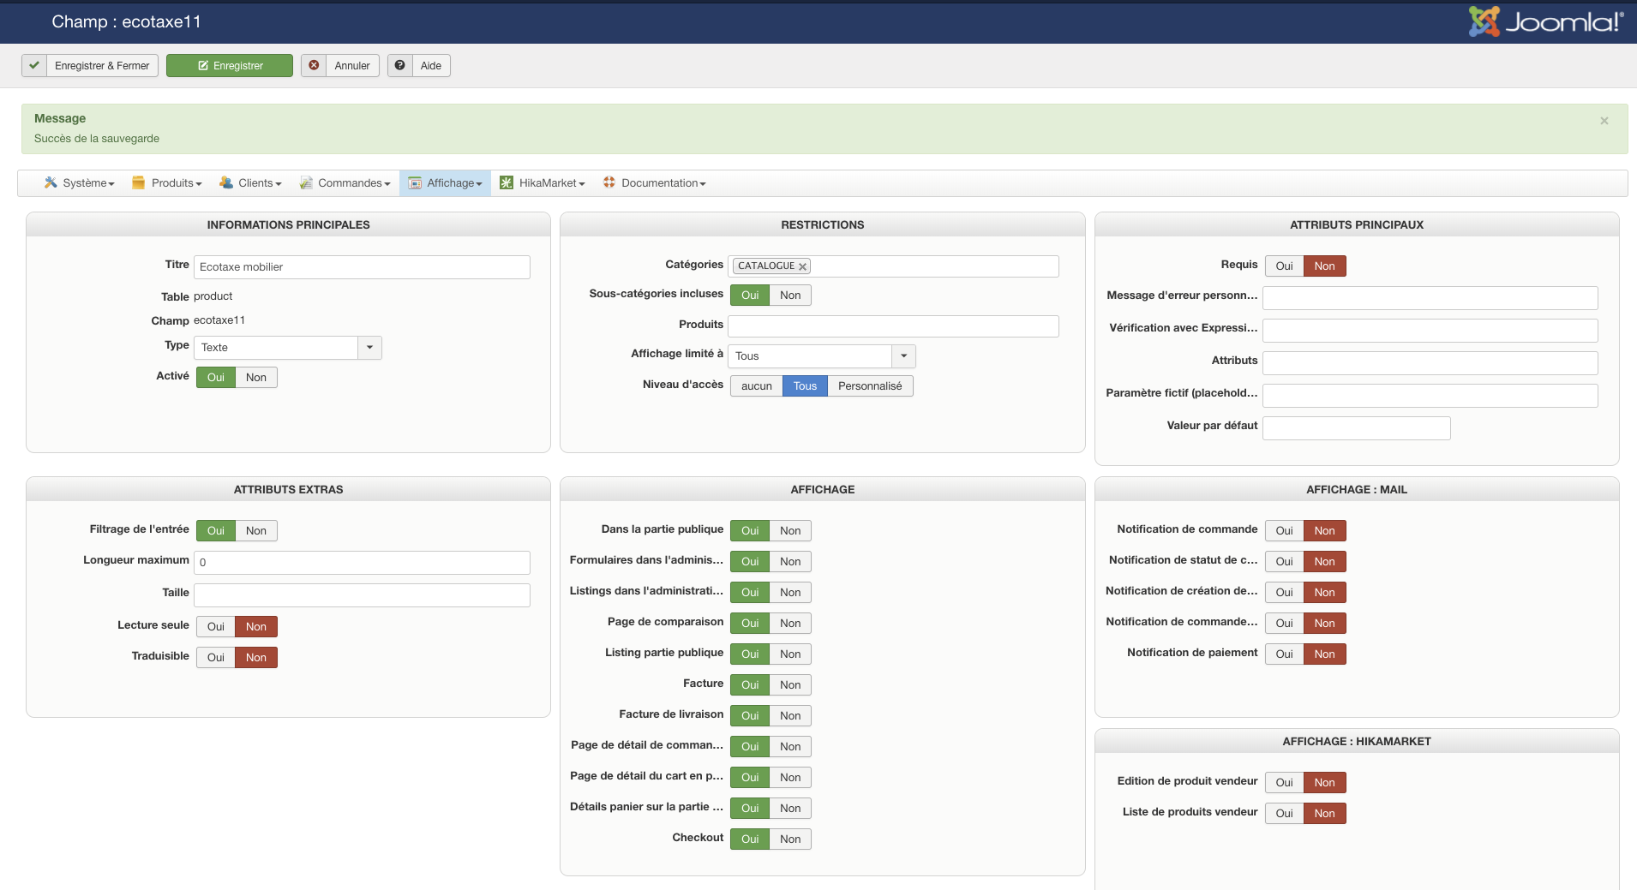Click the Message d'erreur personnalisé field
The height and width of the screenshot is (890, 1637).
point(1430,298)
